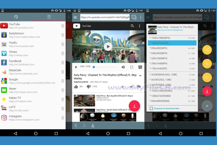
Task: Open the FaceBook bookmark entry
Action: pyautogui.click(x=33, y=63)
